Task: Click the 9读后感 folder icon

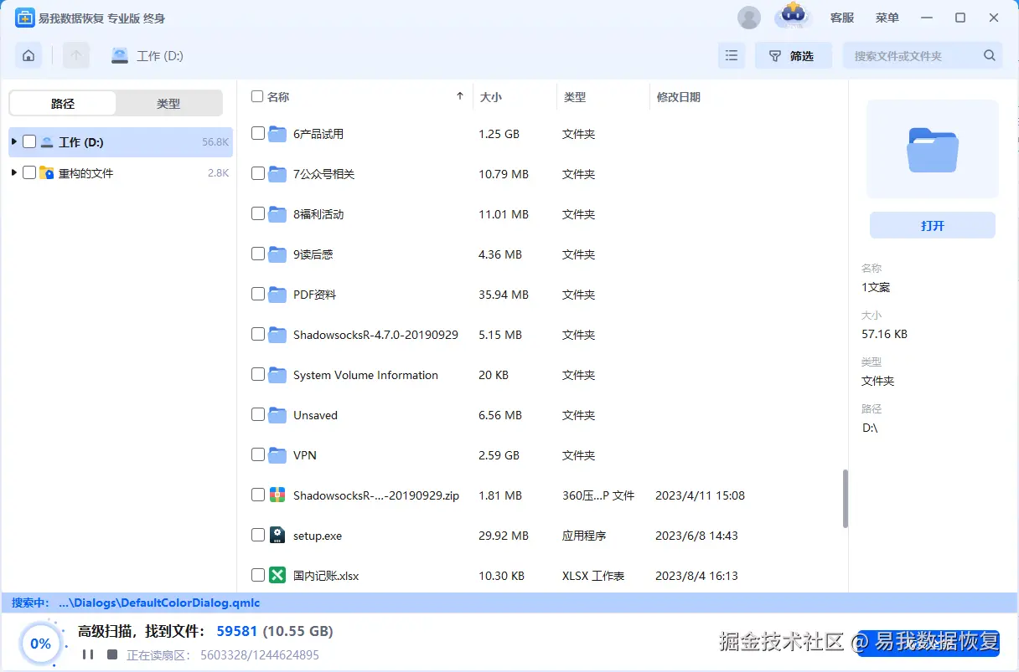Action: point(278,254)
